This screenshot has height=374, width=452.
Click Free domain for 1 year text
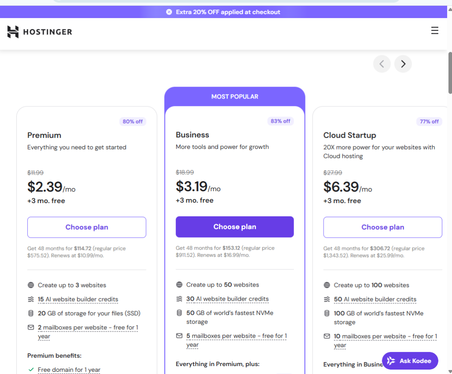(x=69, y=370)
